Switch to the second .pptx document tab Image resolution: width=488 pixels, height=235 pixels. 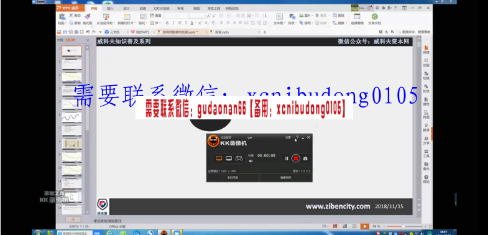[x=235, y=32]
